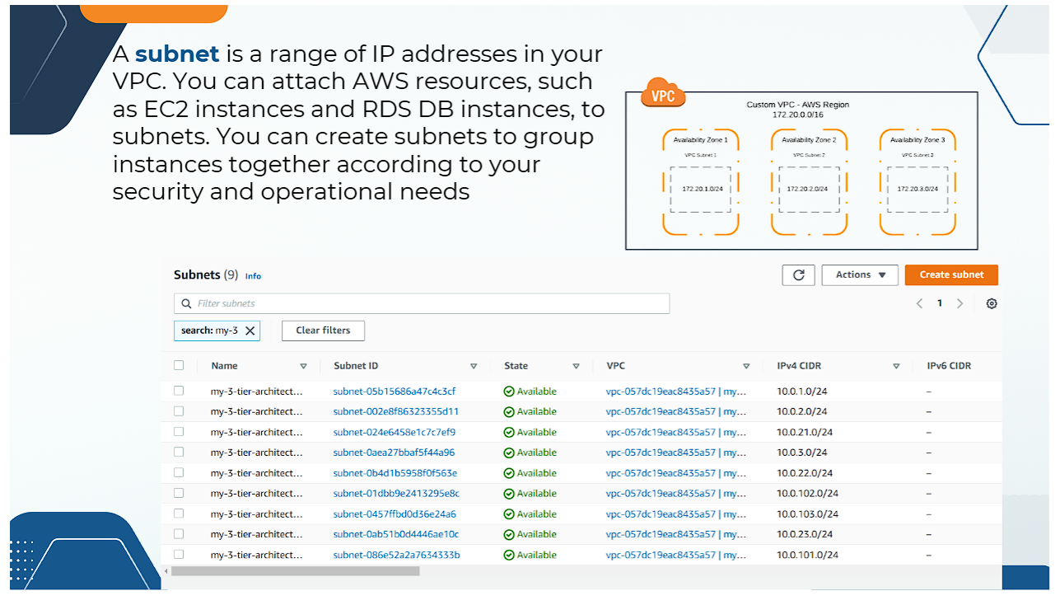Click the refresh subnets icon button
This screenshot has height=605, width=1060.
click(798, 275)
